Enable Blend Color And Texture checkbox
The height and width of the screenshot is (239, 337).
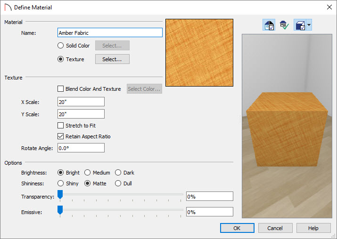(61, 89)
